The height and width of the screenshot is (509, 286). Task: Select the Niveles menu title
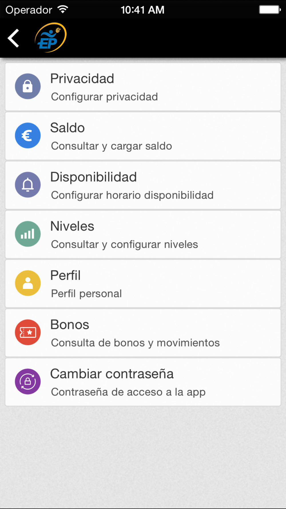tap(72, 226)
